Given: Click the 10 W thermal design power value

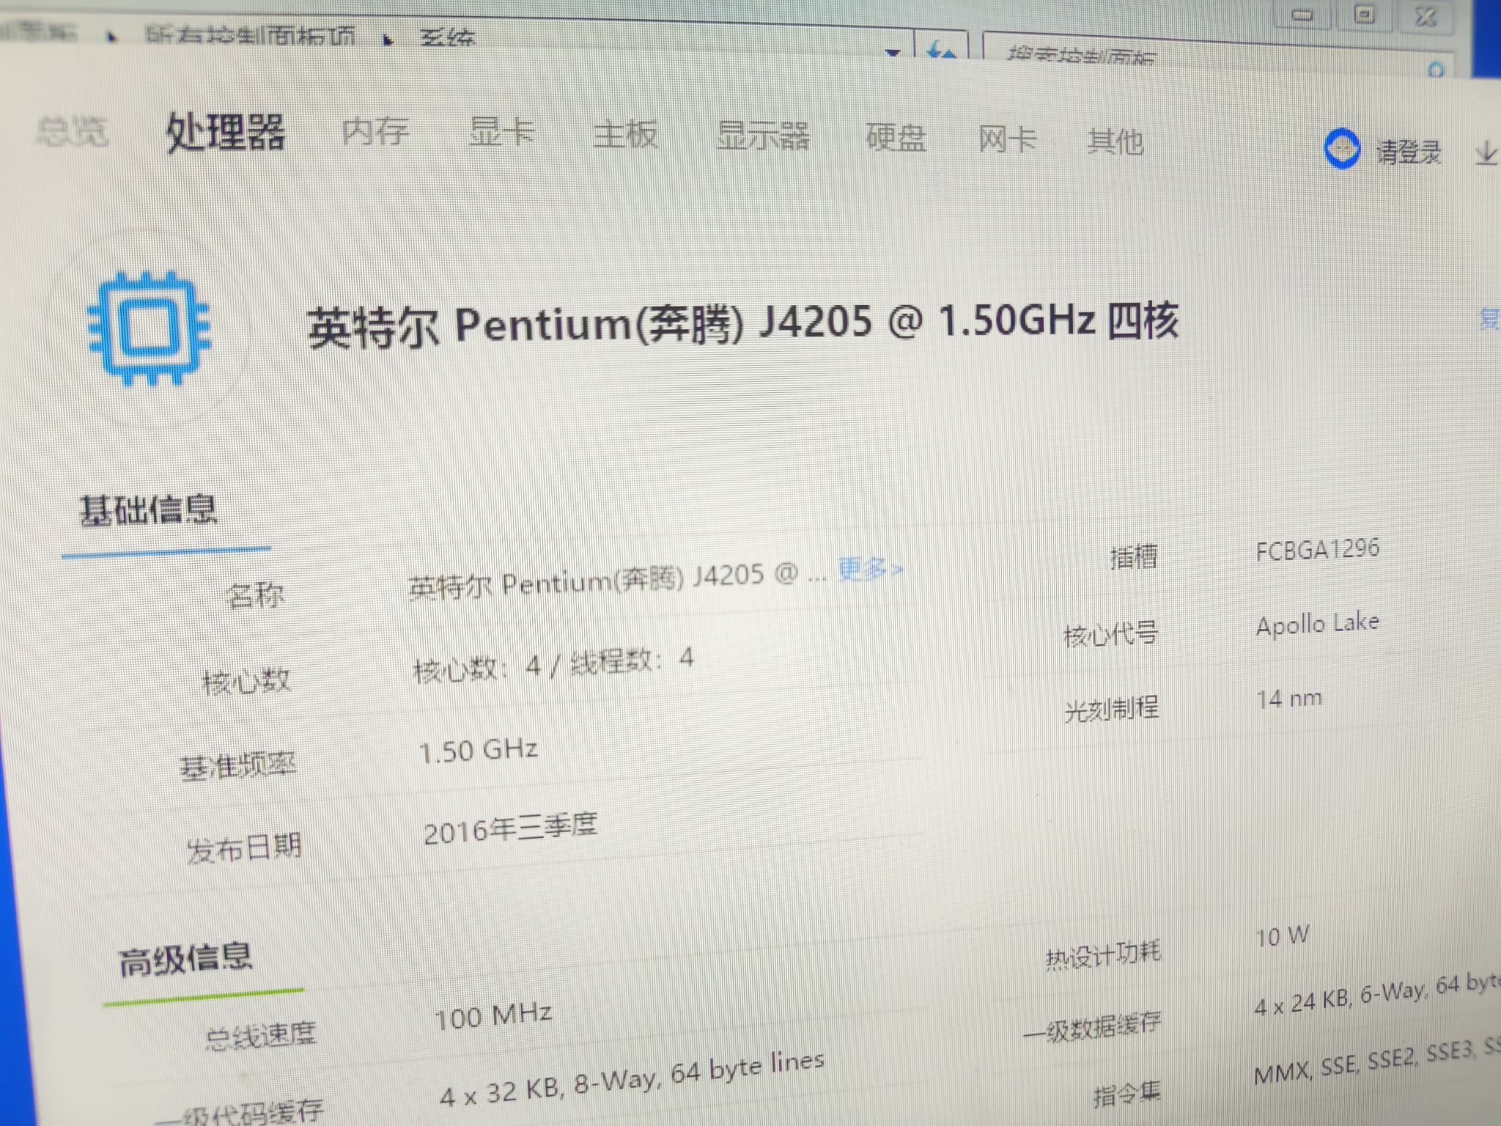Looking at the screenshot, I should click(1282, 936).
